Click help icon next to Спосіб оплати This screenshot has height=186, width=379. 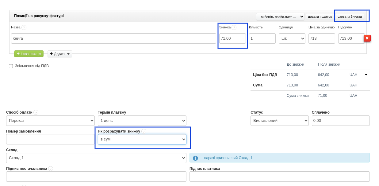36,112
